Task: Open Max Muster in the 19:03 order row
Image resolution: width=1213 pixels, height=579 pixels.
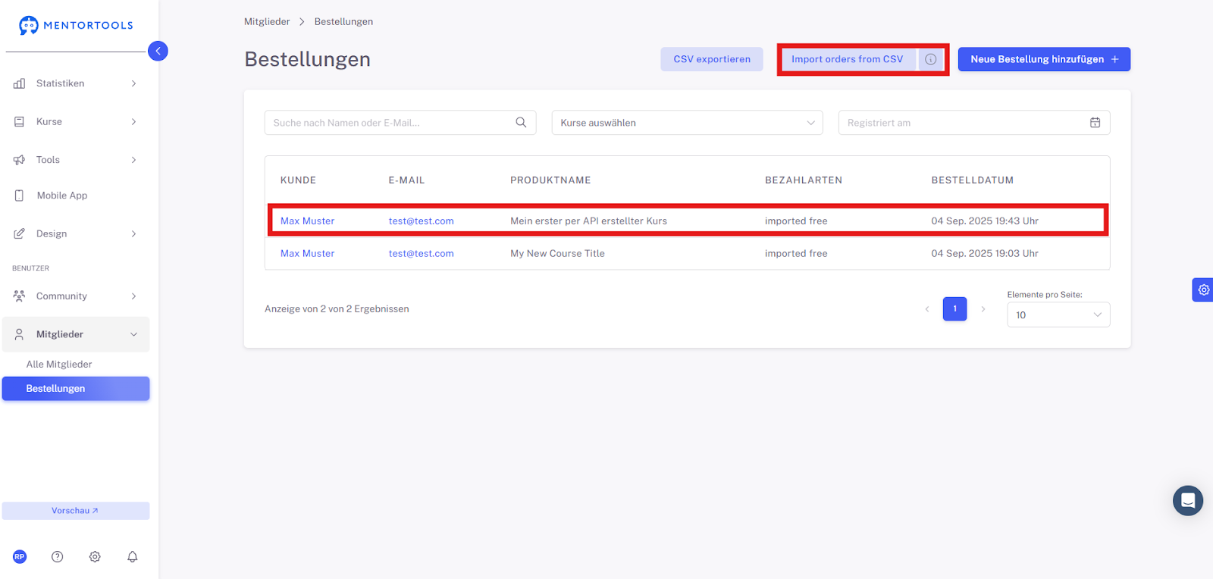Action: [x=307, y=253]
